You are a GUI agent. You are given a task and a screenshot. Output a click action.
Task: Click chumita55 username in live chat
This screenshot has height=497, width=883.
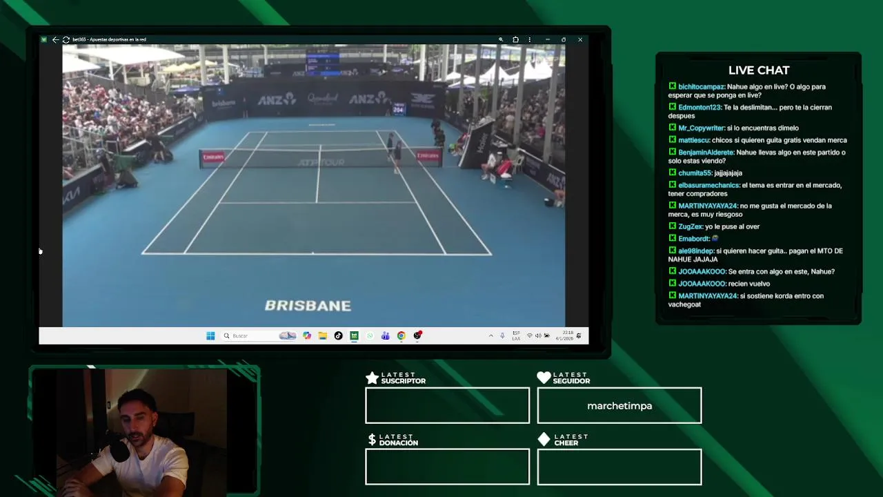click(x=695, y=173)
